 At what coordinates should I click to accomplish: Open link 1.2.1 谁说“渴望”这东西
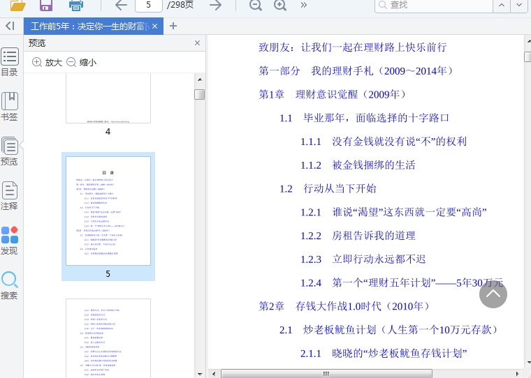(393, 212)
